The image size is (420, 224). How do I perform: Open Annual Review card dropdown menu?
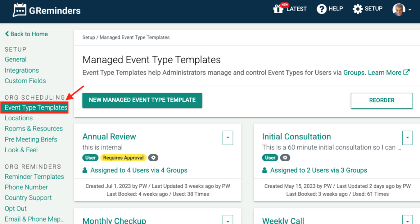point(228,138)
